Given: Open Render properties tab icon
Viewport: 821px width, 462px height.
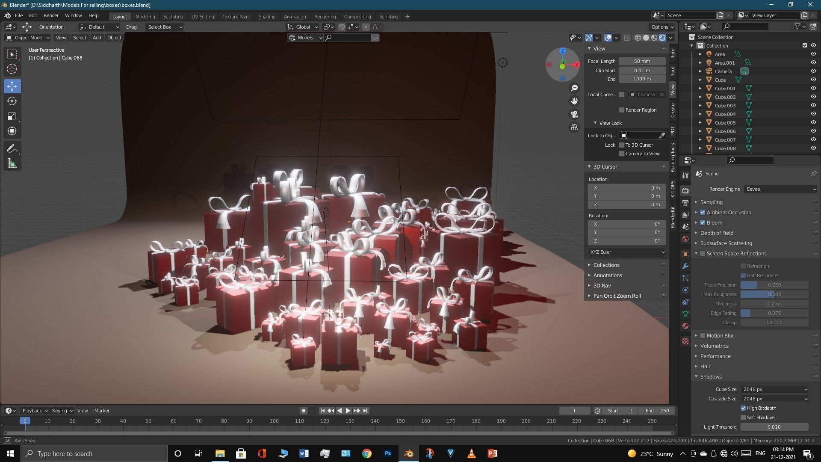Looking at the screenshot, I should (x=685, y=190).
